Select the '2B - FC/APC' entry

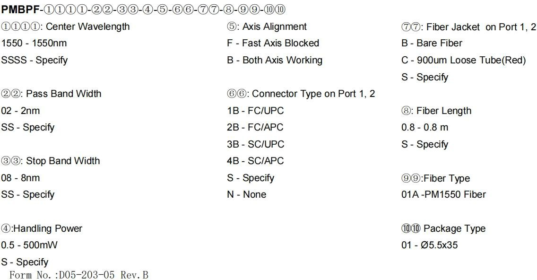[x=255, y=127]
